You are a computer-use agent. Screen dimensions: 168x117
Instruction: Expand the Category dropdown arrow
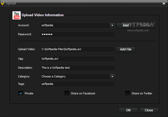coord(112,77)
